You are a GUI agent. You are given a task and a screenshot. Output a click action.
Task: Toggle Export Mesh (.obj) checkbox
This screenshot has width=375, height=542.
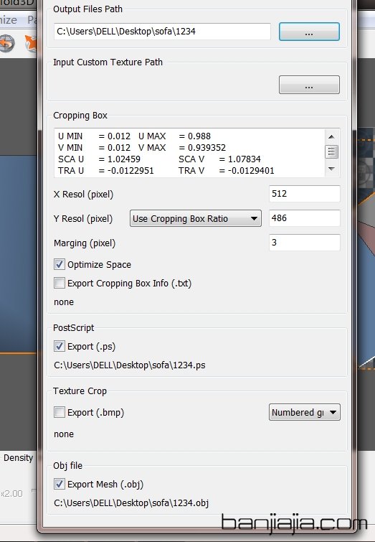tap(60, 484)
